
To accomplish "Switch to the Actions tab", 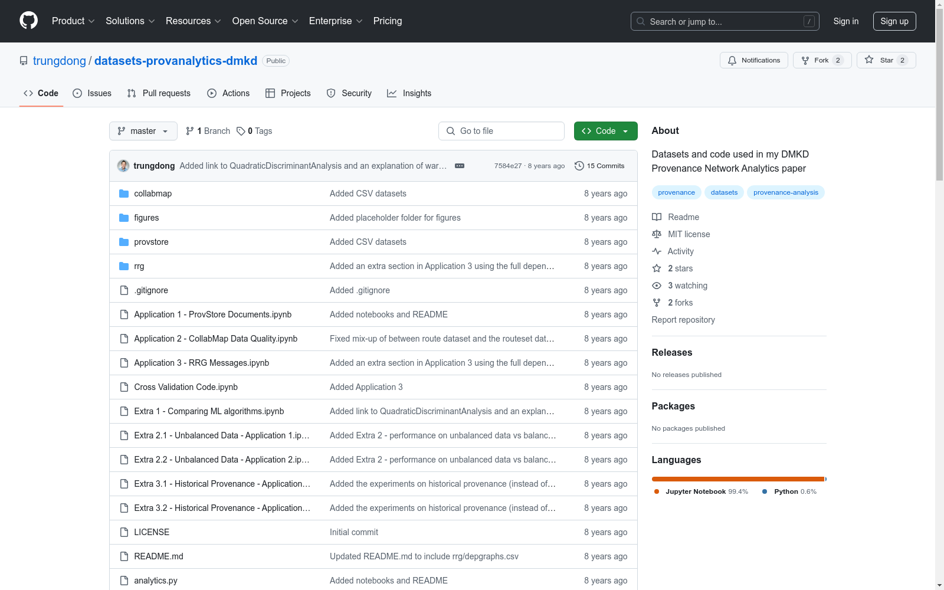I will pyautogui.click(x=228, y=93).
